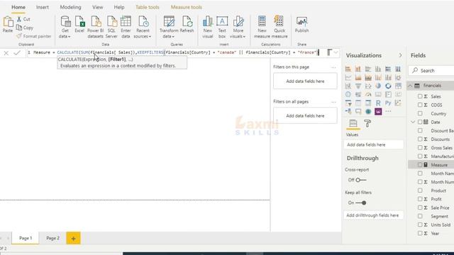Click the Copy icon in the ribbon

[19, 28]
